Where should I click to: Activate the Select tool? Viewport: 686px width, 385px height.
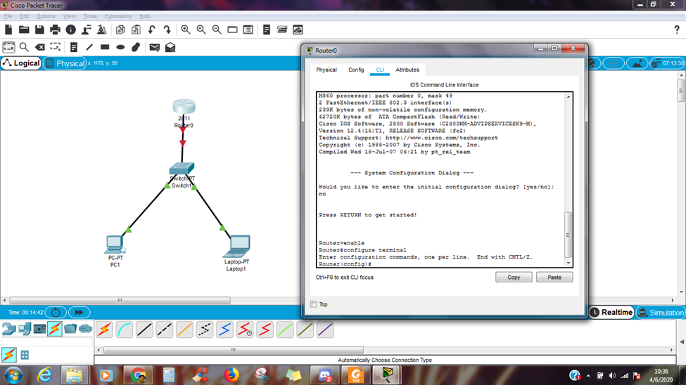(8, 47)
